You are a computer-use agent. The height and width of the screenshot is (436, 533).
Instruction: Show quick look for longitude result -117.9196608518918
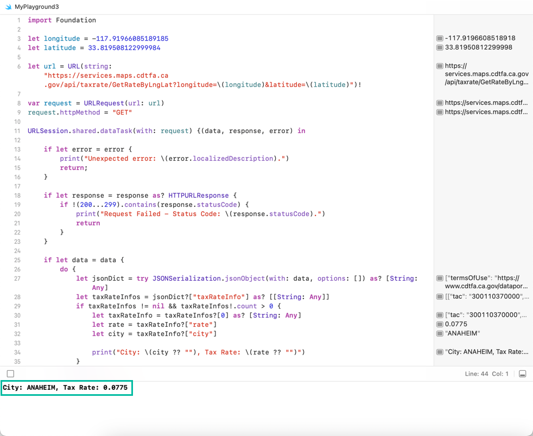pos(440,38)
